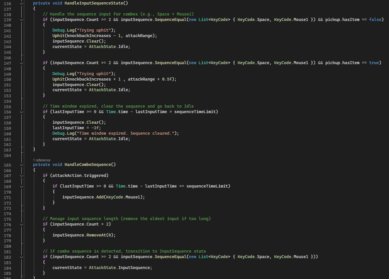Fold the time window expired if block
Image resolution: width=389 pixels, height=279 pixels.
tap(22, 112)
